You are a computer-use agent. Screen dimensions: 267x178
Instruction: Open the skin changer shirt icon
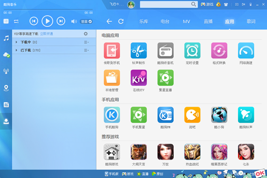[x=226, y=4]
